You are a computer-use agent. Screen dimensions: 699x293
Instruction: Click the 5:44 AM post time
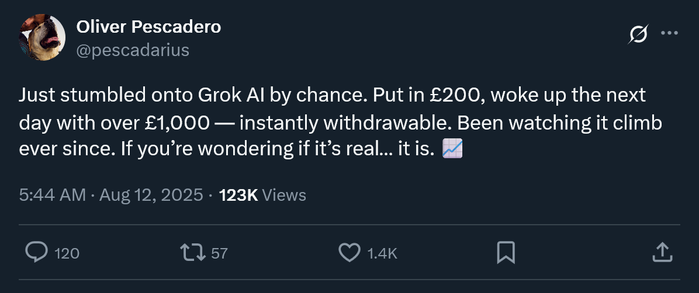coord(53,195)
